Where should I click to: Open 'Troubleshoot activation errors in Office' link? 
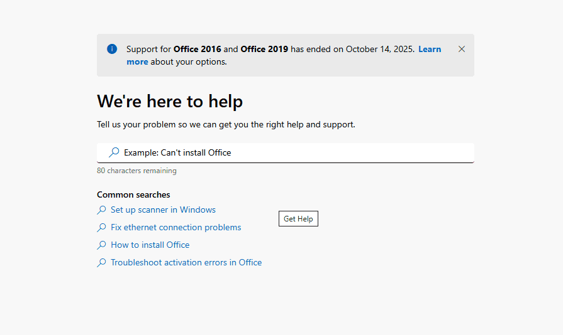coord(186,263)
